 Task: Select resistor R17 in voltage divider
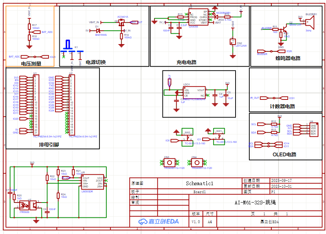(29, 26)
